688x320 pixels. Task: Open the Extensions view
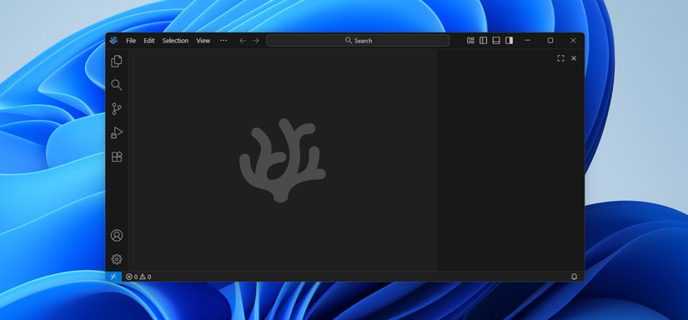click(x=117, y=157)
